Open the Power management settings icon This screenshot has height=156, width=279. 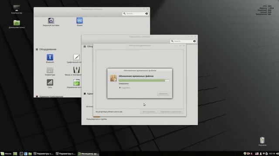pos(77,83)
